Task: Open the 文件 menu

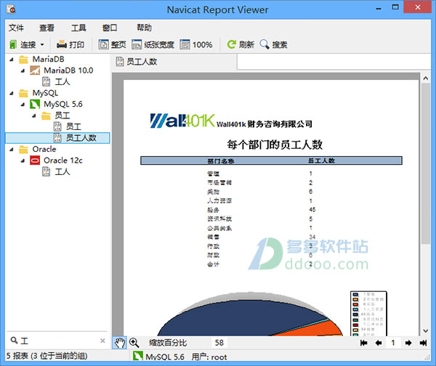Action: coord(16,28)
